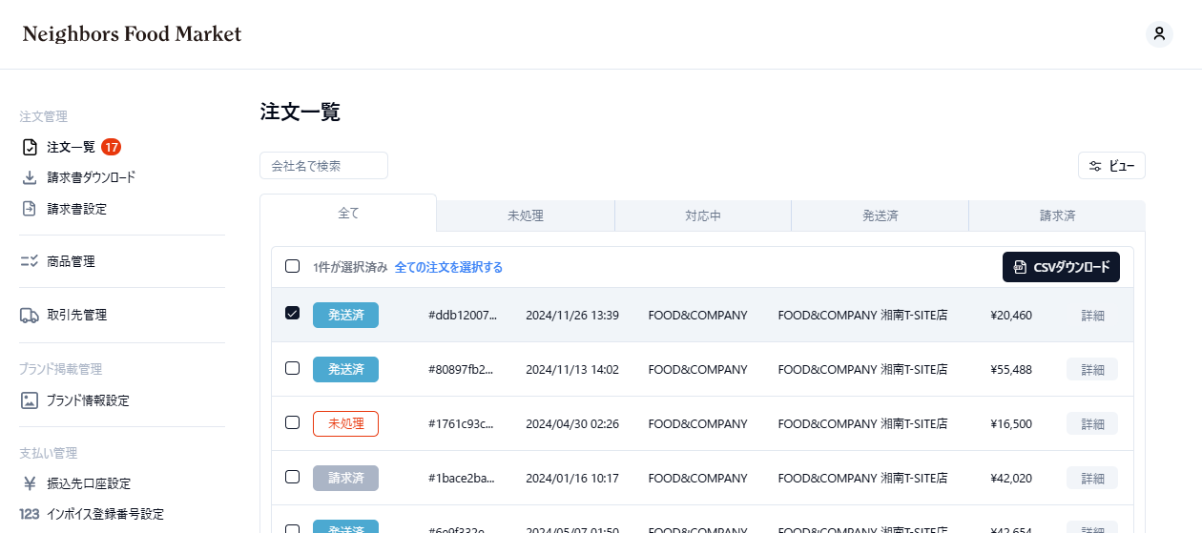The width and height of the screenshot is (1202, 533).
Task: Focus the 会社名で検索 search field
Action: pyautogui.click(x=323, y=165)
